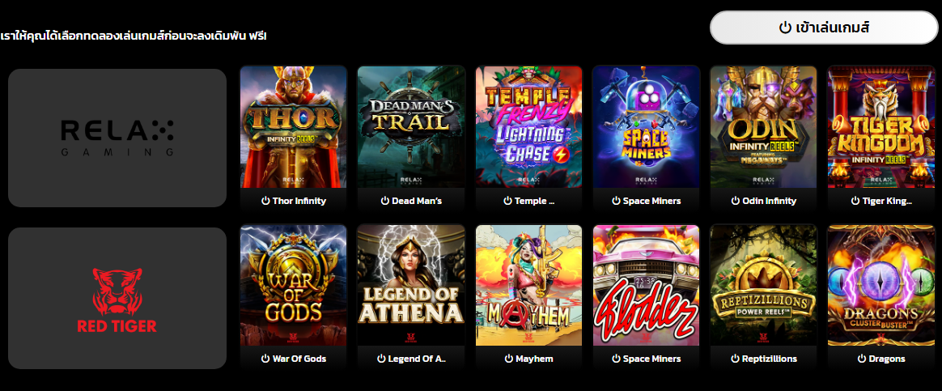Click the Relax Gaming provider logo
Screen dimensions: 942x391
pyautogui.click(x=117, y=138)
